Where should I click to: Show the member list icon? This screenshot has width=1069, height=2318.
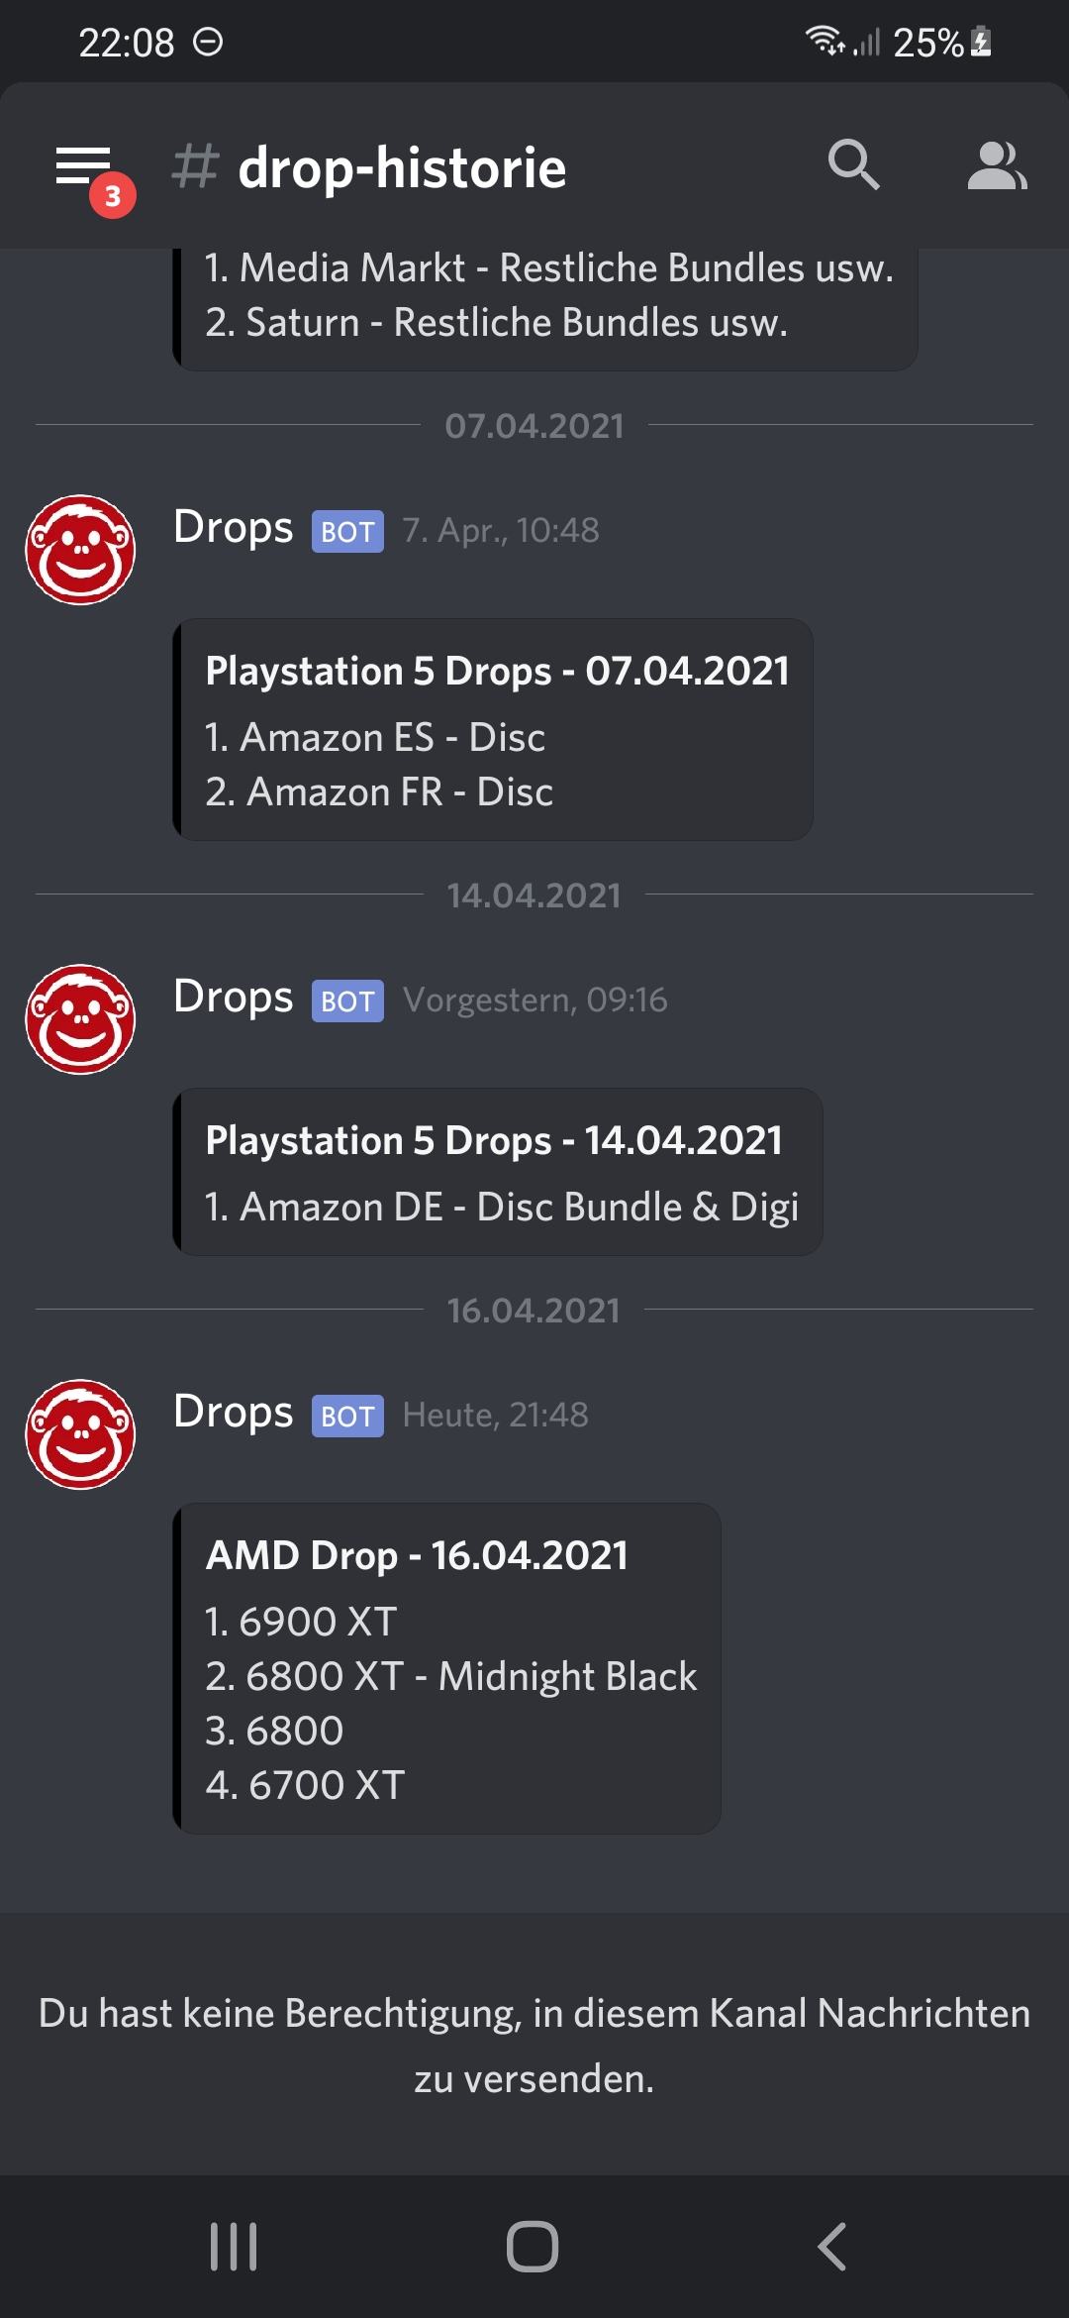point(997,164)
